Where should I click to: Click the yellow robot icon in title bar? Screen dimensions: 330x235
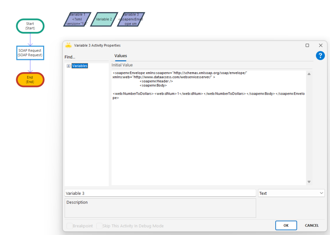pyautogui.click(x=68, y=45)
